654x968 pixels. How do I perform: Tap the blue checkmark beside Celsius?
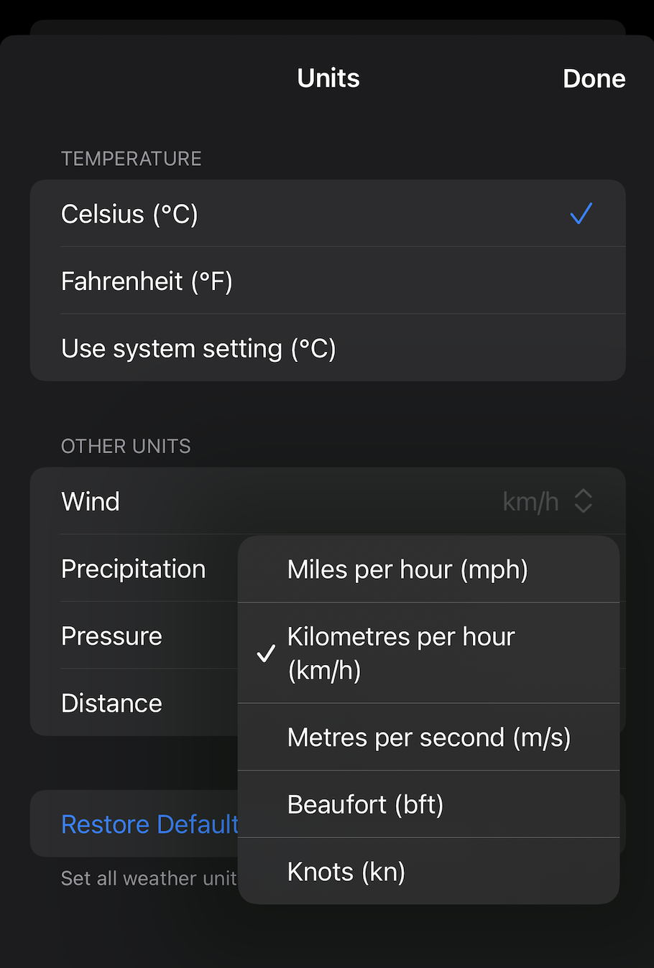[x=581, y=213]
